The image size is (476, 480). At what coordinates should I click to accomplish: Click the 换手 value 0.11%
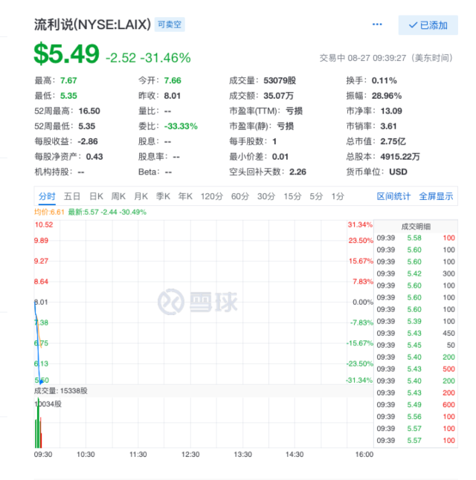385,80
